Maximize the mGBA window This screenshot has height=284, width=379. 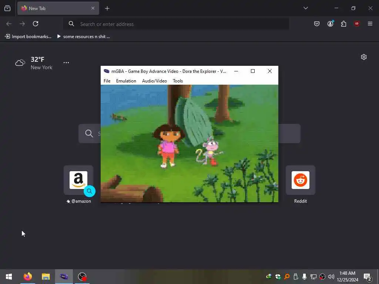click(252, 71)
